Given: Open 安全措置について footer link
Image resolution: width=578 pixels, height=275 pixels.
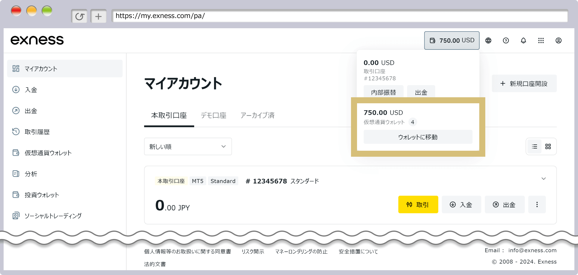Looking at the screenshot, I should tap(358, 252).
